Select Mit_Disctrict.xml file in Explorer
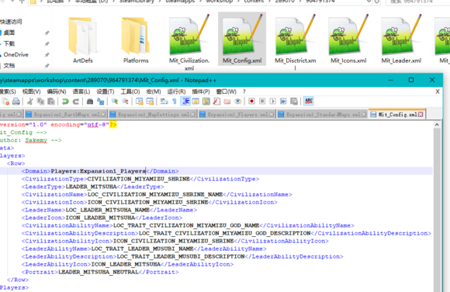This screenshot has width=450, height=292. coord(295,43)
